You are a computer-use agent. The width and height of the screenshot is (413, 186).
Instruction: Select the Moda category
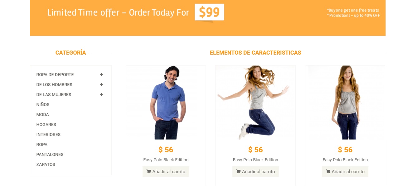click(x=42, y=115)
